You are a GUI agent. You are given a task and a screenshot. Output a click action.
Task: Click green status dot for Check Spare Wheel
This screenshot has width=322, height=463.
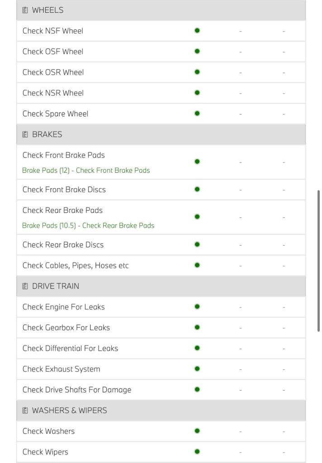coord(197,113)
